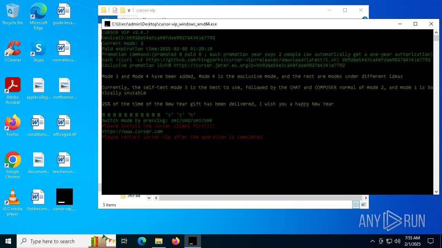Switch Explorer to details view

pos(356,205)
